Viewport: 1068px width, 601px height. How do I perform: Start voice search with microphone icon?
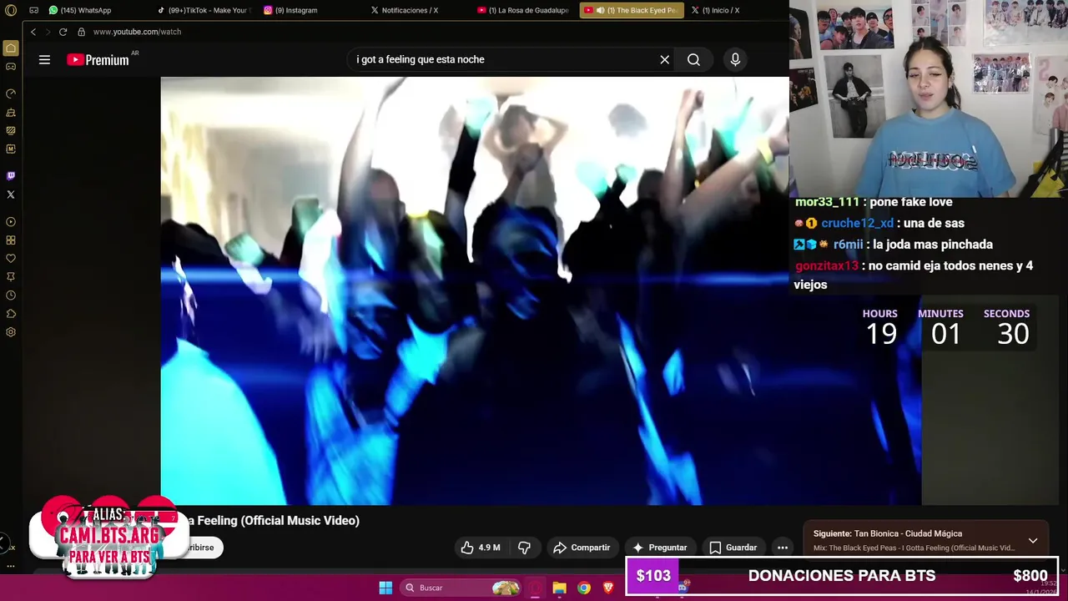pos(735,59)
